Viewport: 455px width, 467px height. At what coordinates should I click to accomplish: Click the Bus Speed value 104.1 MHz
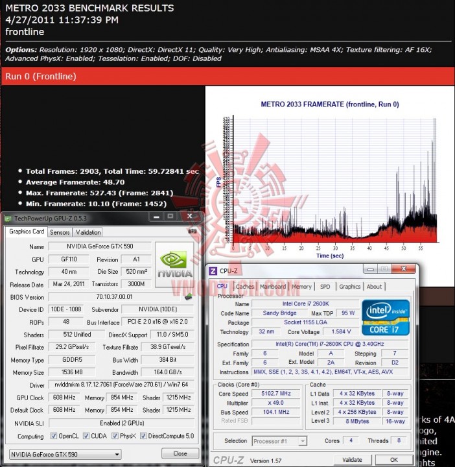tap(276, 412)
